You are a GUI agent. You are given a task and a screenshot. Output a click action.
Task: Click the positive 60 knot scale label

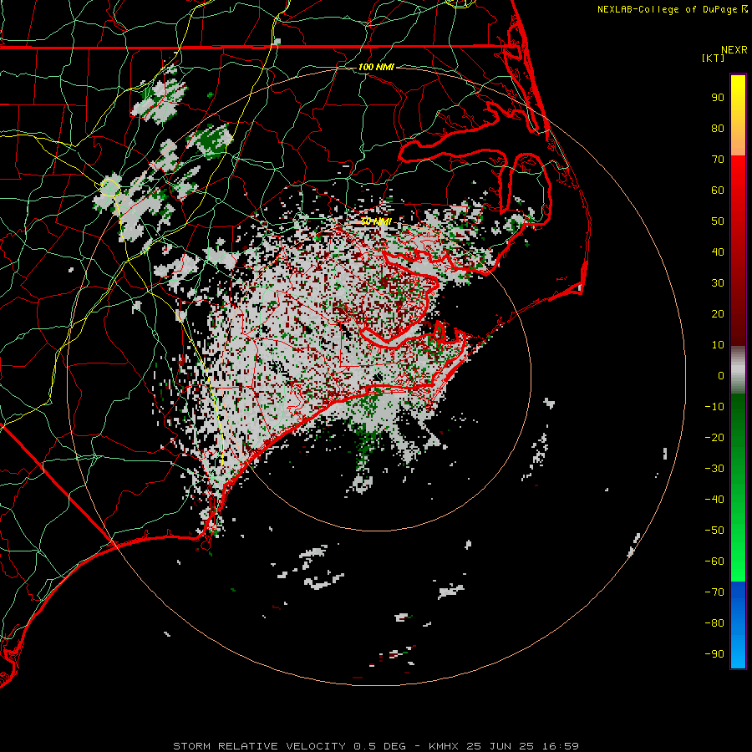(x=718, y=190)
